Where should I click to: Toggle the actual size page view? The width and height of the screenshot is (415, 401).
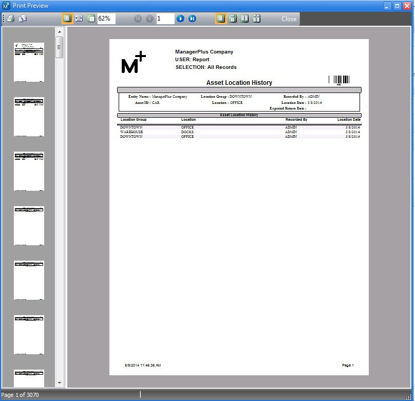67,19
